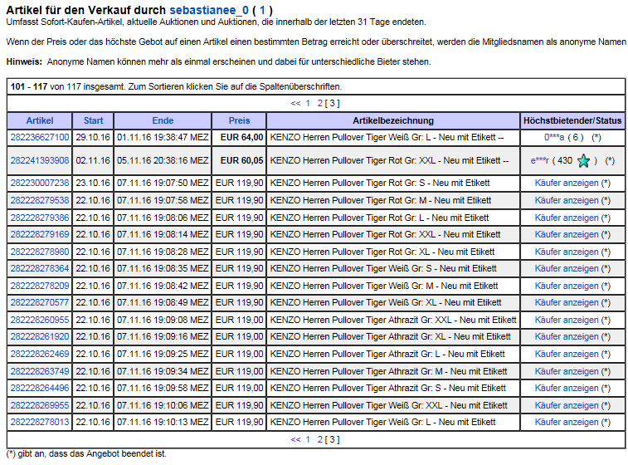Open item 282228270577
The image size is (628, 465).
[x=40, y=302]
